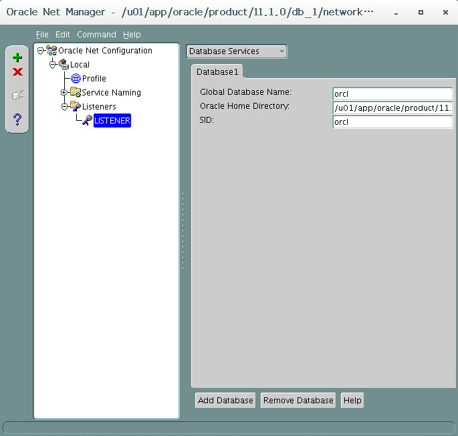Click the Remove Database button
This screenshot has height=436, width=458.
298,400
